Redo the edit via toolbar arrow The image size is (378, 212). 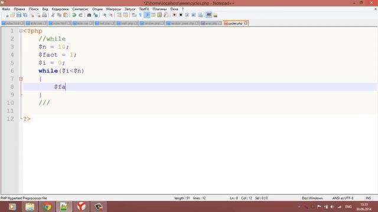tap(80, 15)
